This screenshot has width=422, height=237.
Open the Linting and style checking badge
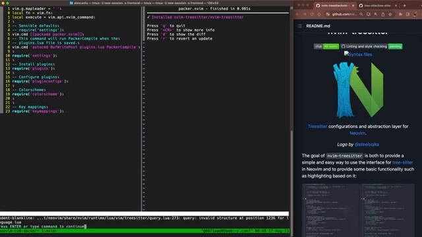click(x=371, y=47)
